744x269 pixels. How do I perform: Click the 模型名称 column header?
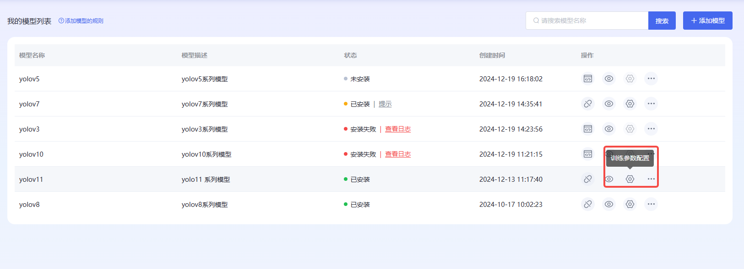click(x=32, y=55)
